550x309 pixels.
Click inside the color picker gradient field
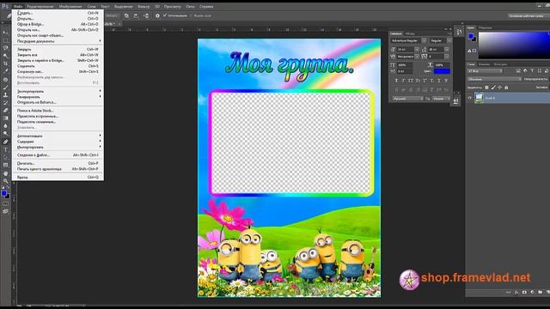[514, 45]
